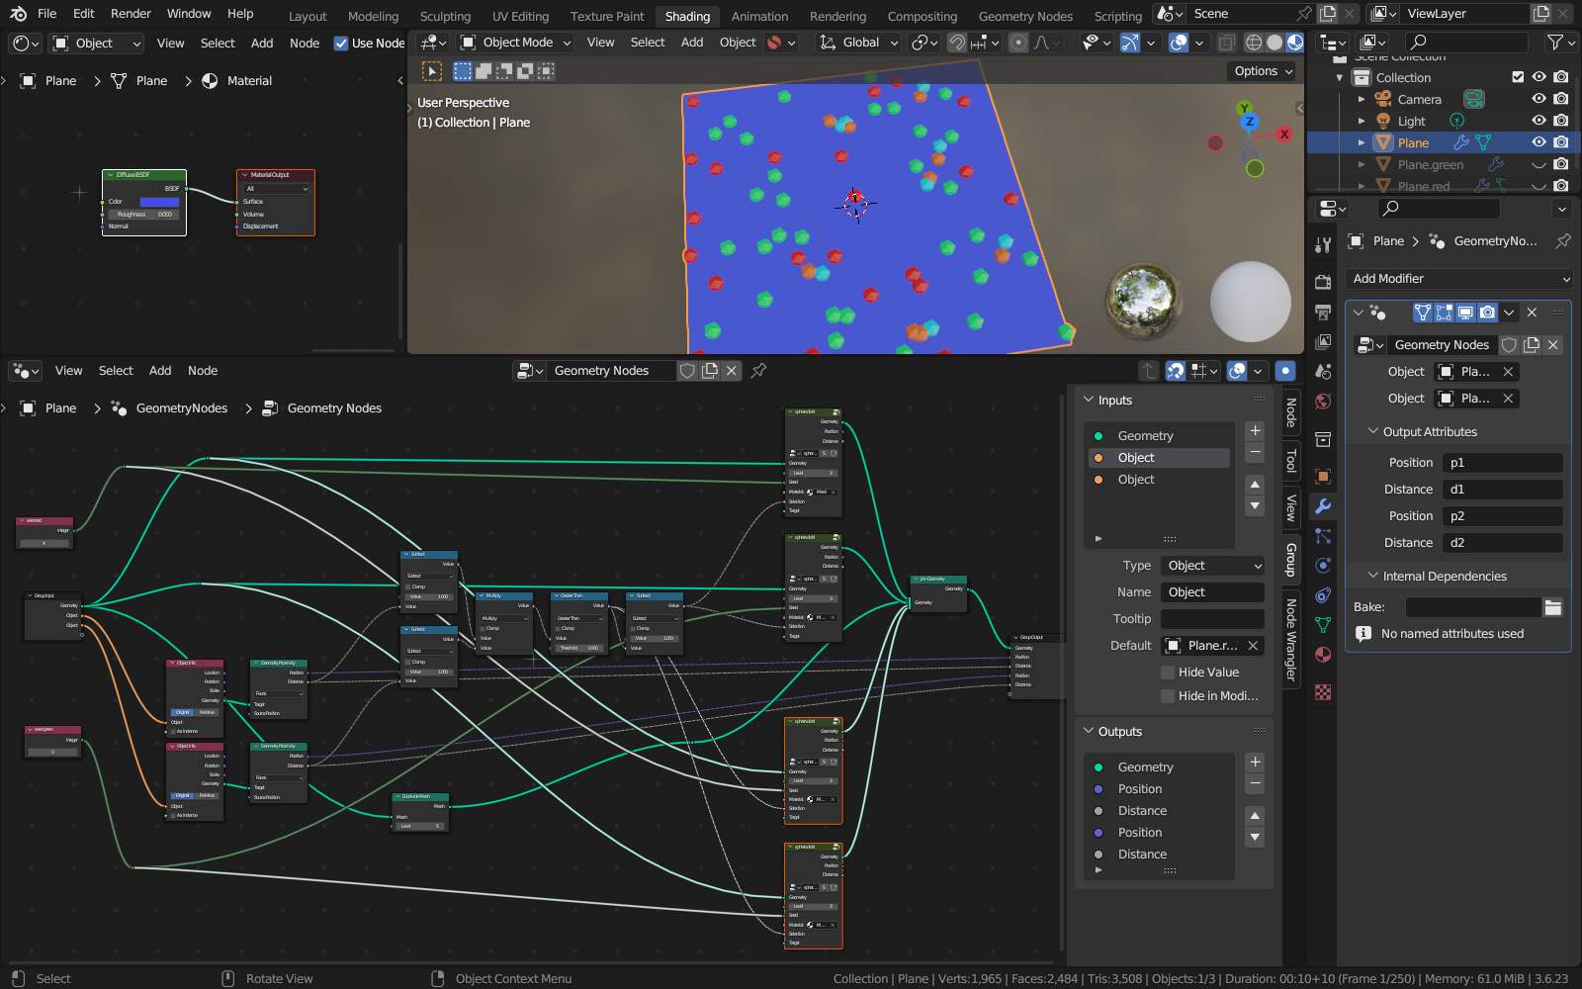Screen dimensions: 1582x989
Task: Edit the Name field containing Object
Action: [x=1213, y=592]
